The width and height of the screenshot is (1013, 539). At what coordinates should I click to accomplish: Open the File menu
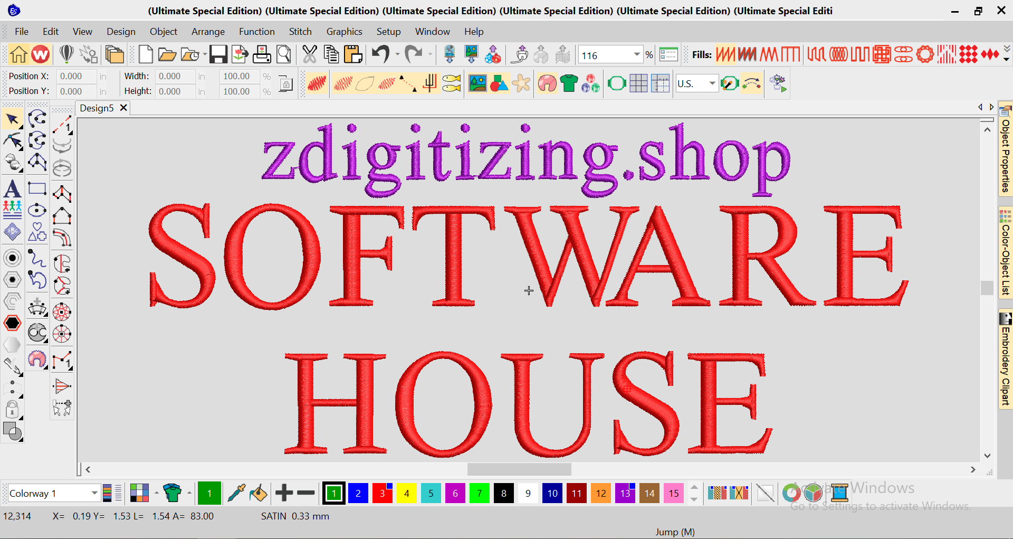[22, 32]
